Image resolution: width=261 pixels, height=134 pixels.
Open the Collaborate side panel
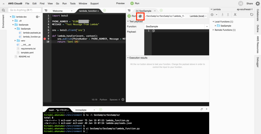(x=258, y=15)
